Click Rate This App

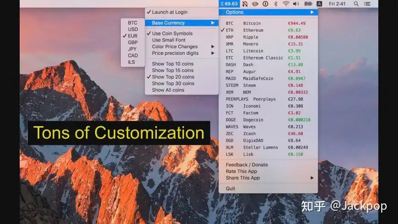[268, 171]
